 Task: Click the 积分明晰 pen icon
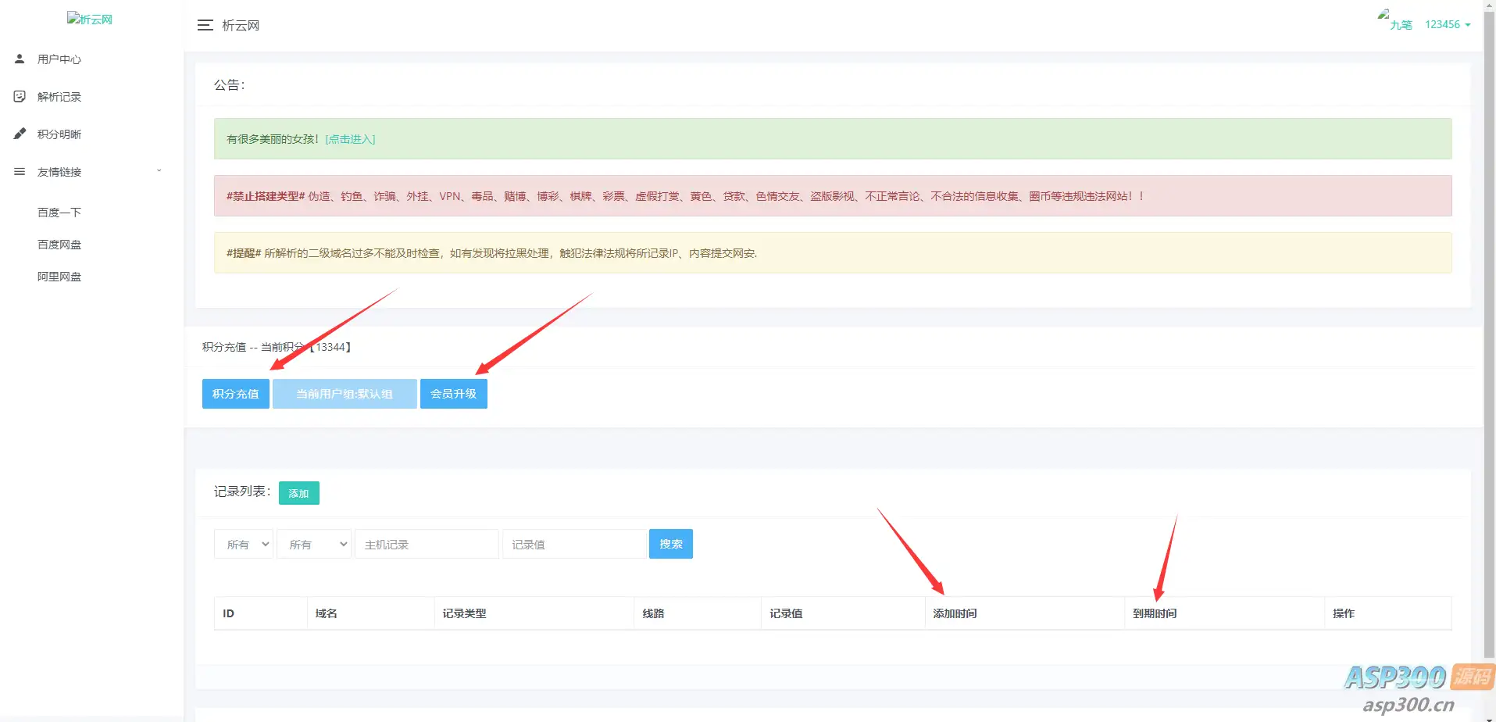coord(20,134)
